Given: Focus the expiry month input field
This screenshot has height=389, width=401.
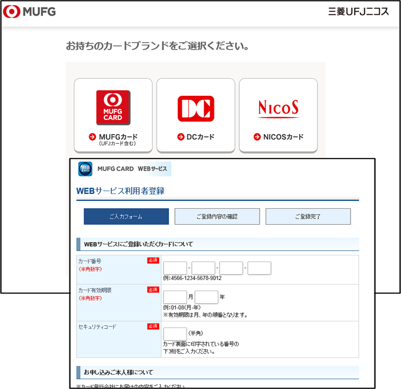Looking at the screenshot, I should 175,297.
